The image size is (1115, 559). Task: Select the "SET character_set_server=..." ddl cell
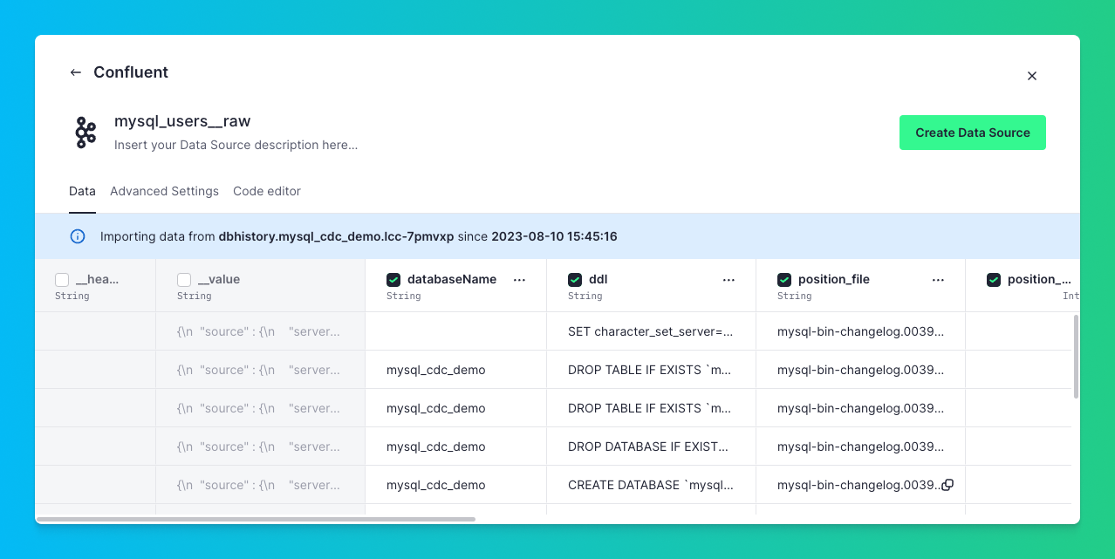tap(651, 331)
